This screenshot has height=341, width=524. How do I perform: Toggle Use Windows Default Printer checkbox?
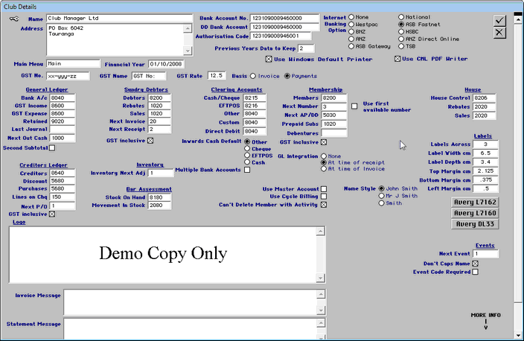click(x=269, y=59)
